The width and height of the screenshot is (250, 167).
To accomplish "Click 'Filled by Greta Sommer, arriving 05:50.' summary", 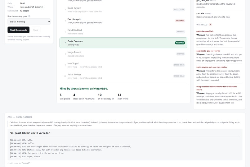I will (x=84, y=89).
